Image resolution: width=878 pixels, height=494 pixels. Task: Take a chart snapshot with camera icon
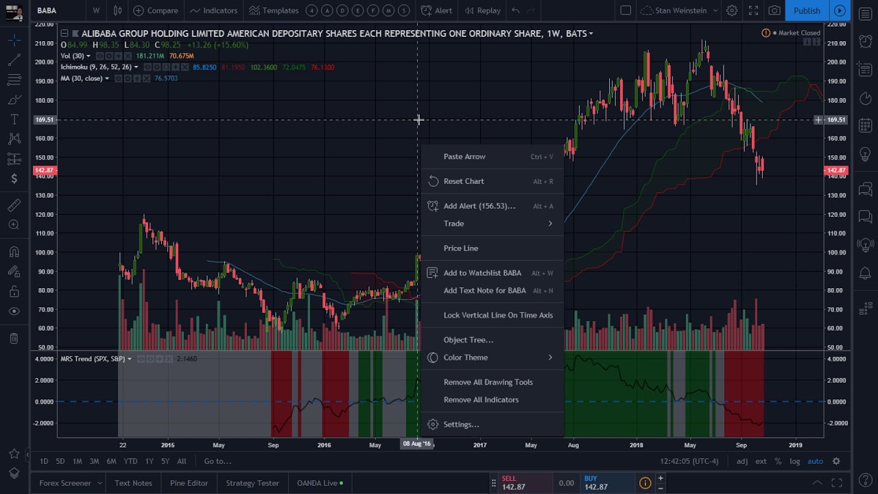[774, 10]
